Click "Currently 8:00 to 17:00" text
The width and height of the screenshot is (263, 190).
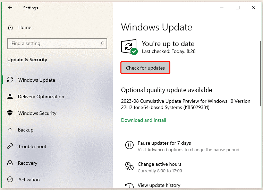click(160, 171)
